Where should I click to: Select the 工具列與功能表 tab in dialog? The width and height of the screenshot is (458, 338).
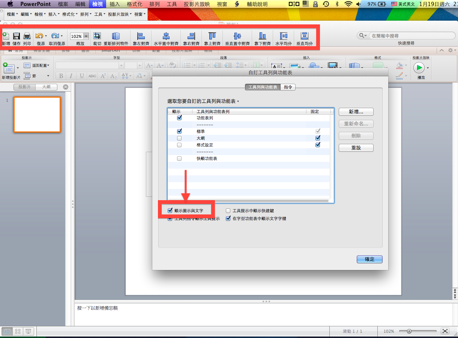263,87
